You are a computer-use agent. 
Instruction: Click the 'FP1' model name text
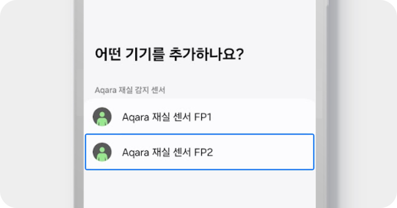tap(202, 117)
